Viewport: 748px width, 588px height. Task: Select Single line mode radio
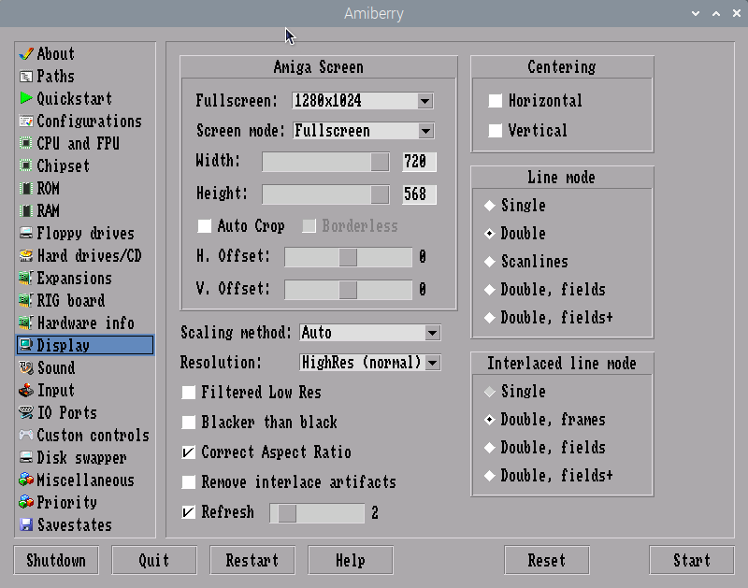pyautogui.click(x=489, y=206)
